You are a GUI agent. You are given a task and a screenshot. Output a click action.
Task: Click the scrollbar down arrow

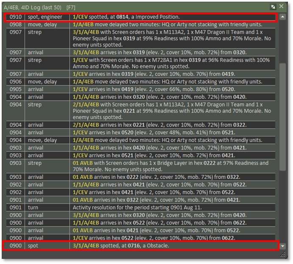[282, 246]
